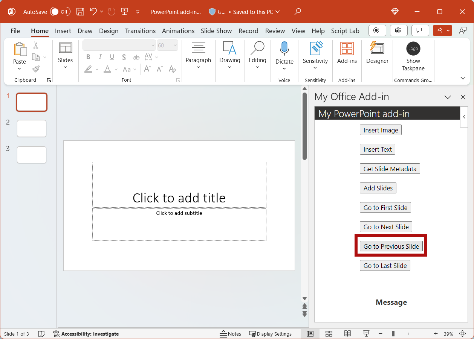
Task: Open Customize Quick Access Toolbar dropdown
Action: (138, 12)
